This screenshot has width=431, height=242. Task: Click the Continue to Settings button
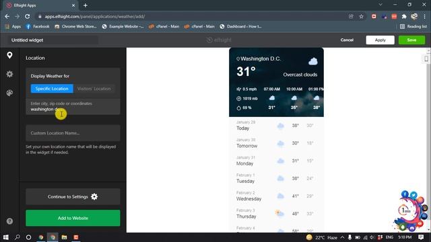pos(73,196)
